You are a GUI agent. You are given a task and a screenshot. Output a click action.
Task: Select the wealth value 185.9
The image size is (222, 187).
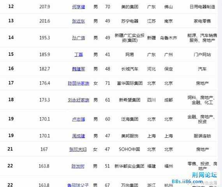click(x=45, y=55)
